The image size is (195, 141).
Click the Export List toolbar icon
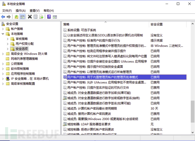41,17
